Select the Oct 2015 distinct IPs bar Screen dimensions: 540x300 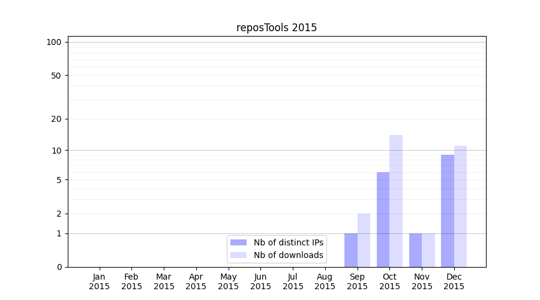coord(383,220)
